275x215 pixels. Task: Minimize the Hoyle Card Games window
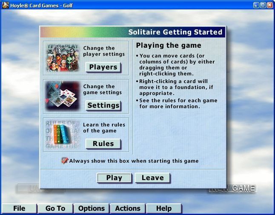tap(256, 5)
